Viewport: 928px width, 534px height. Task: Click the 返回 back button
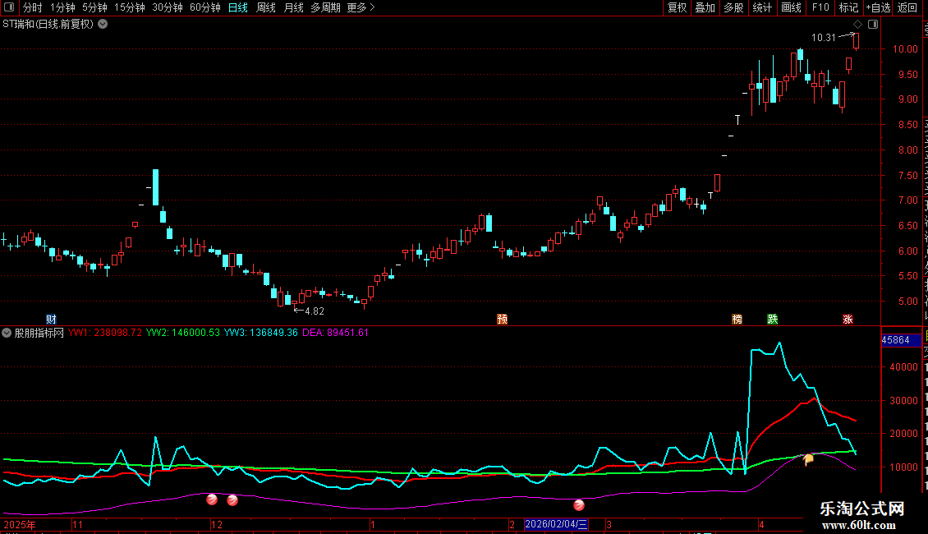(x=907, y=7)
